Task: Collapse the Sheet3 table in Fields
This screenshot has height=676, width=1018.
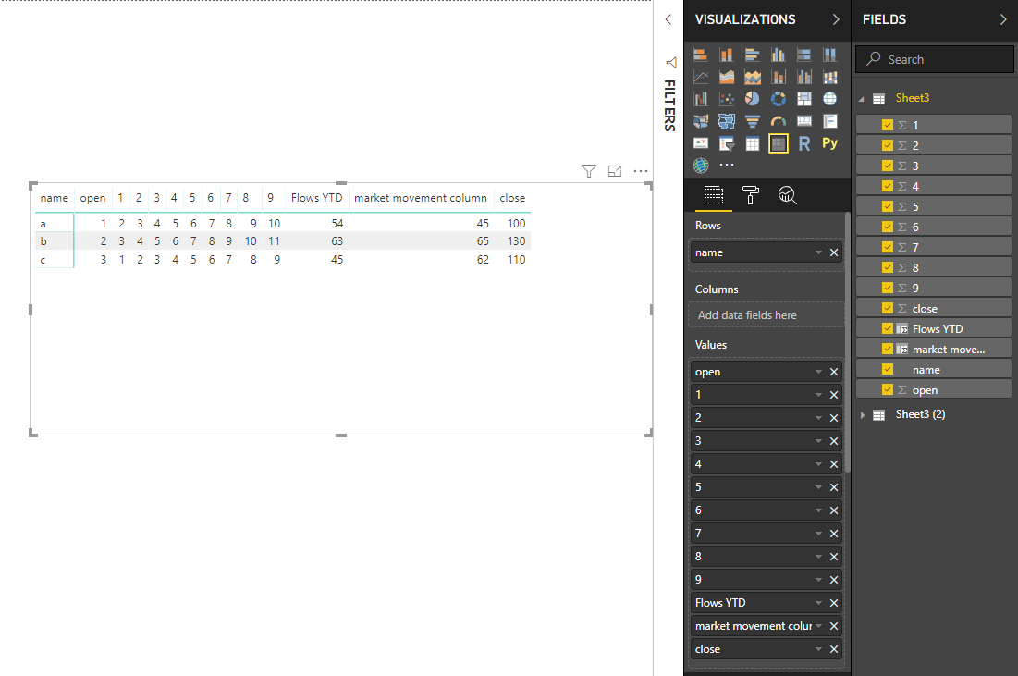Action: (862, 99)
